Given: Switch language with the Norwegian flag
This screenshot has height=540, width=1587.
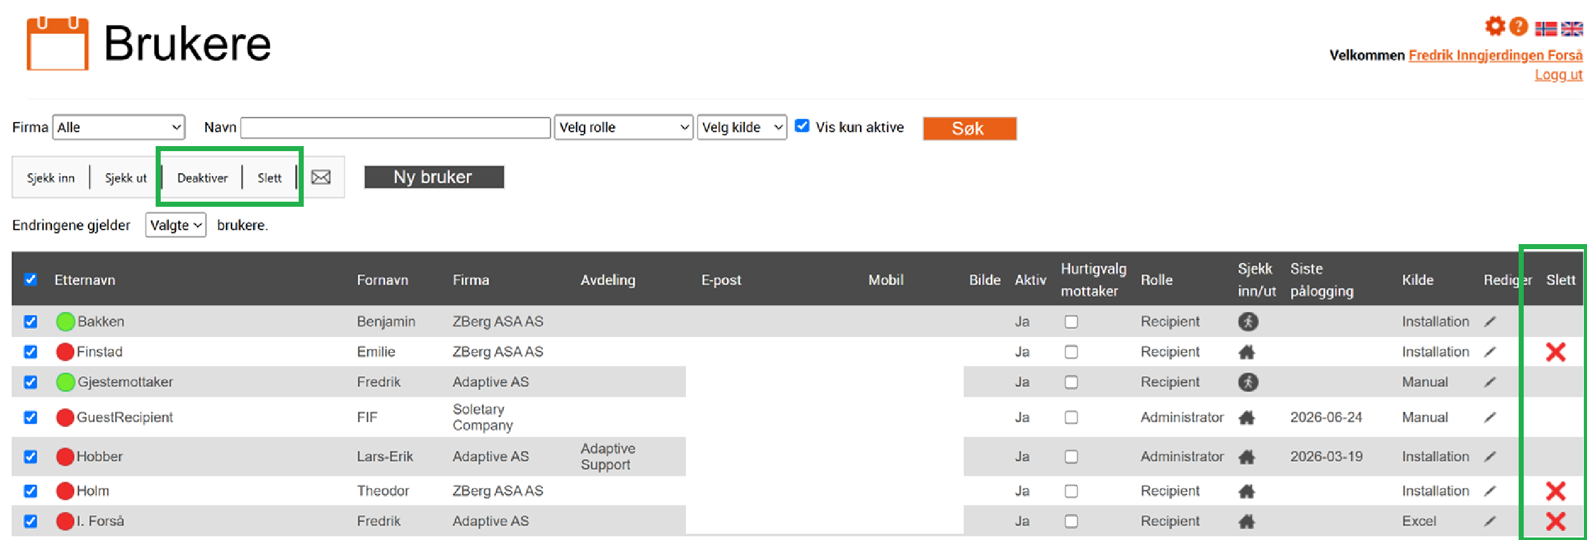Looking at the screenshot, I should pyautogui.click(x=1546, y=28).
